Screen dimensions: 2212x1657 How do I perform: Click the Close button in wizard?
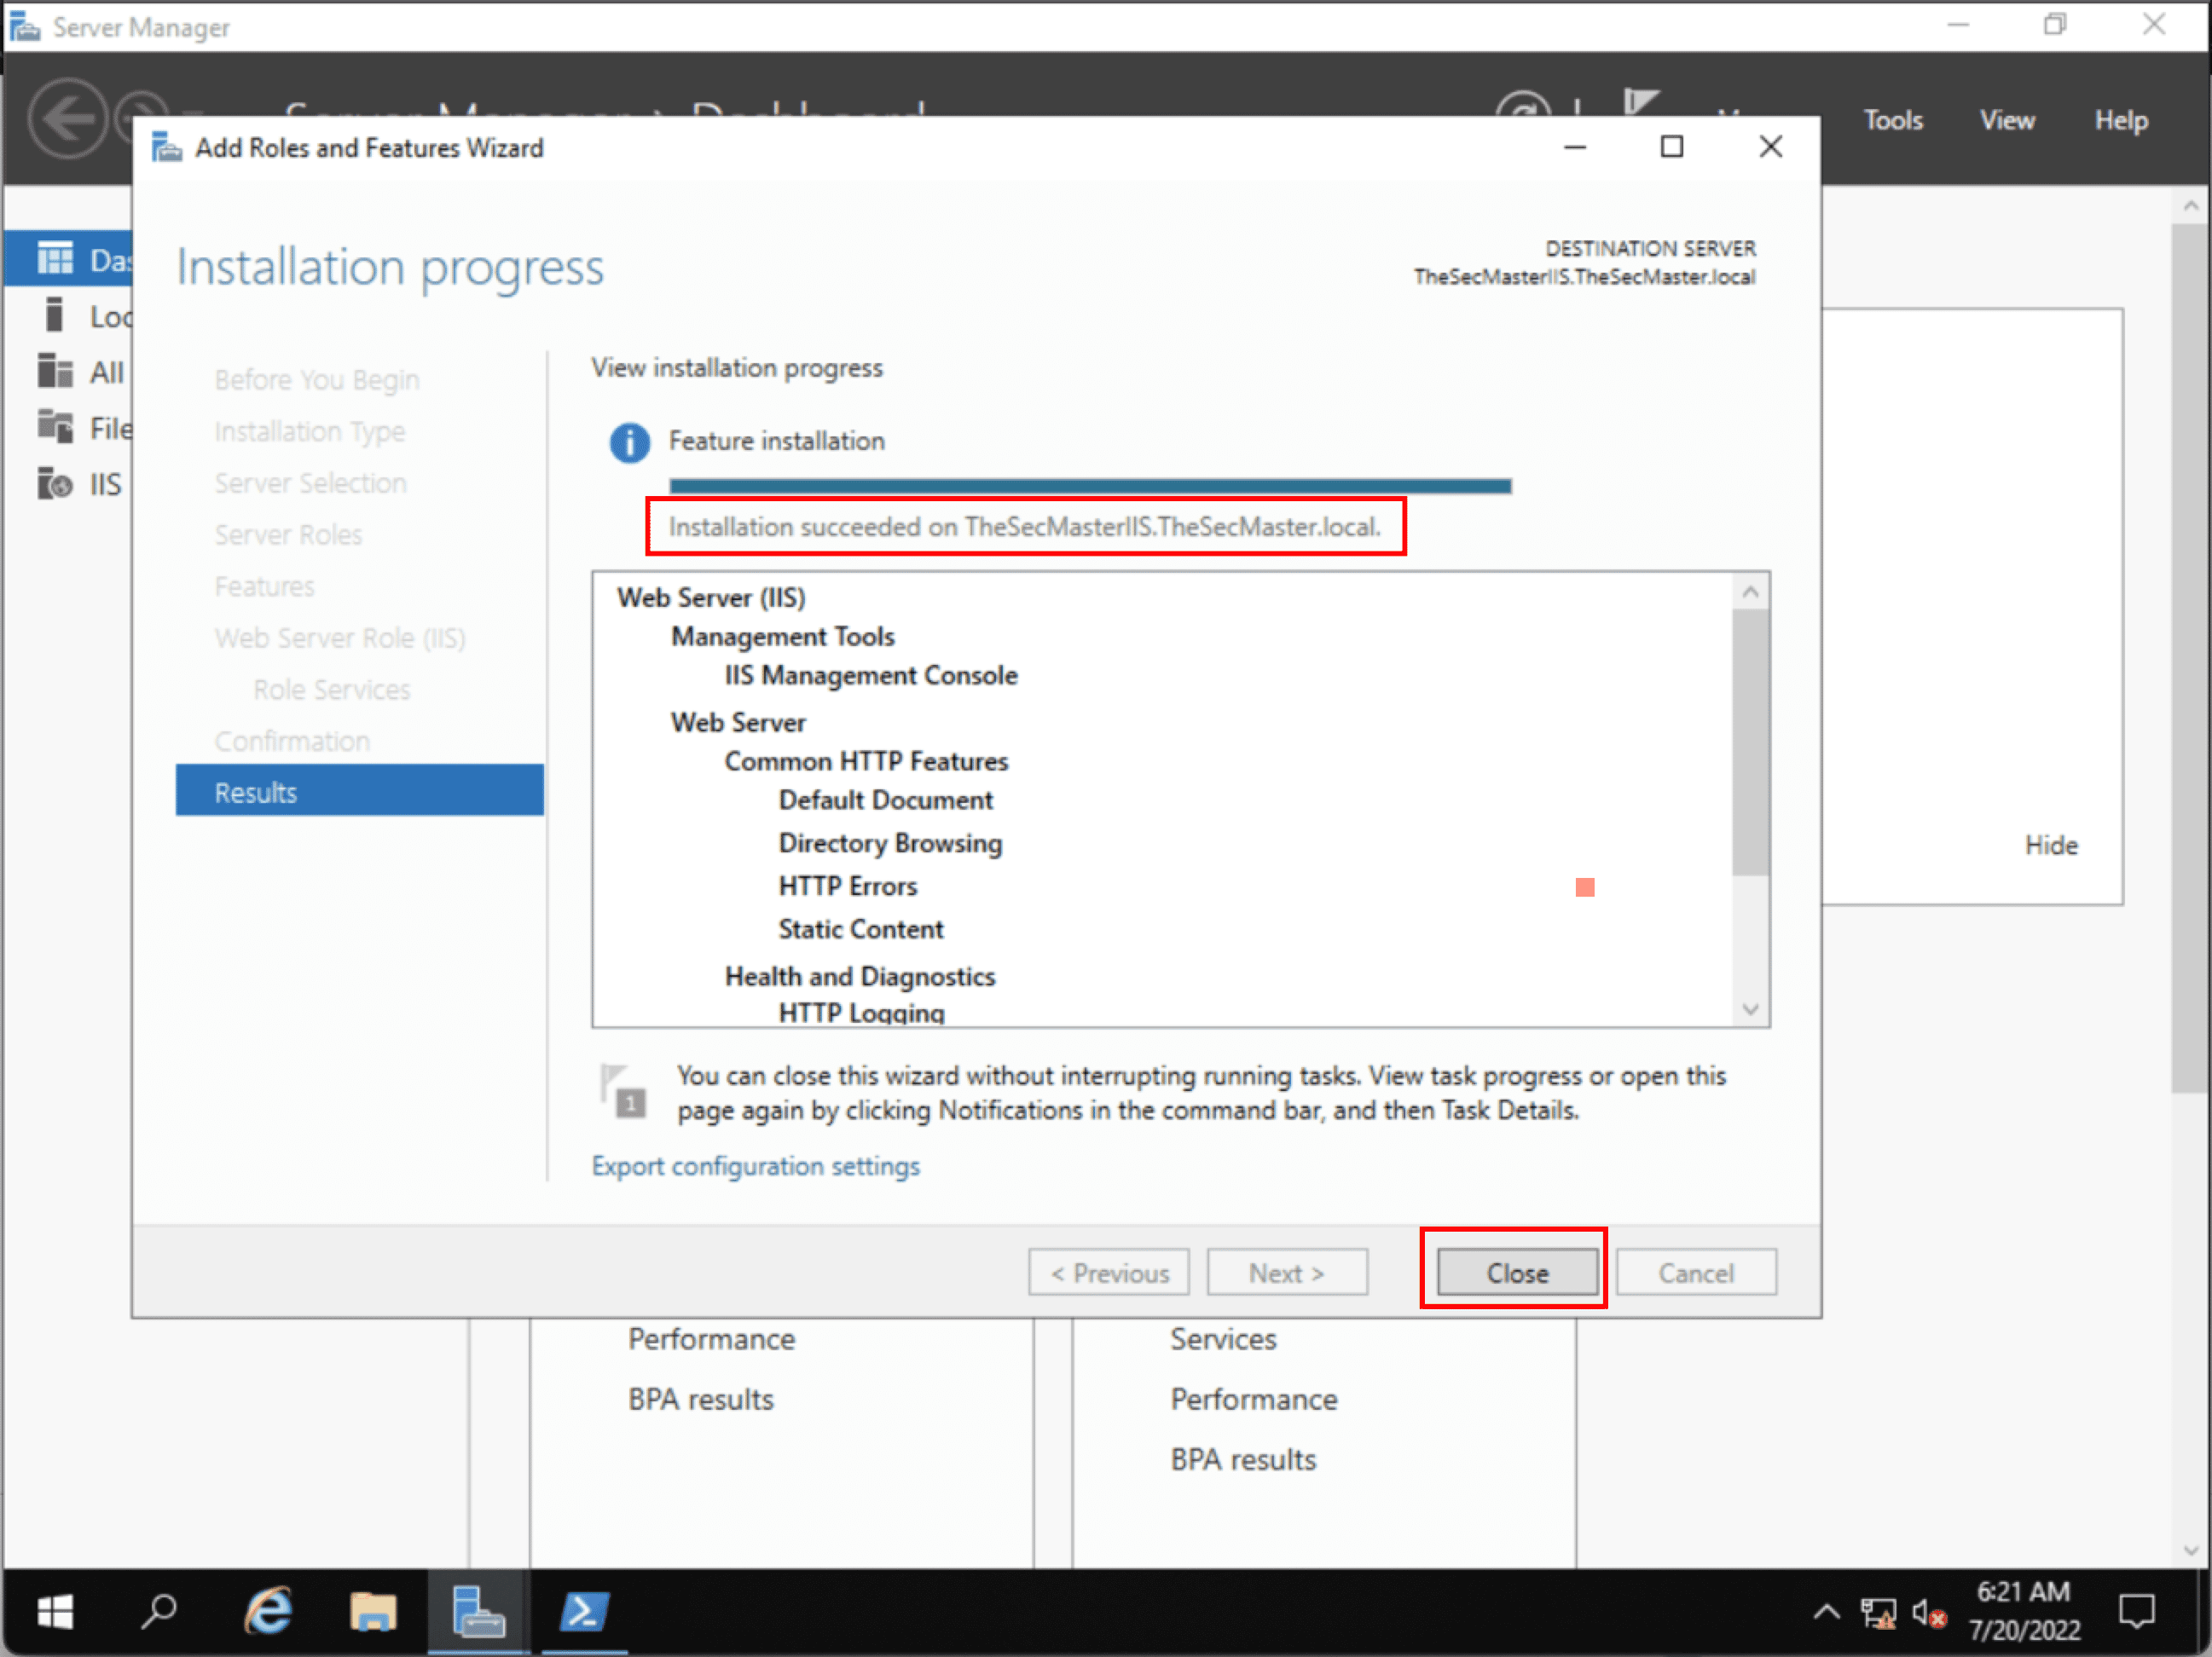point(1516,1273)
